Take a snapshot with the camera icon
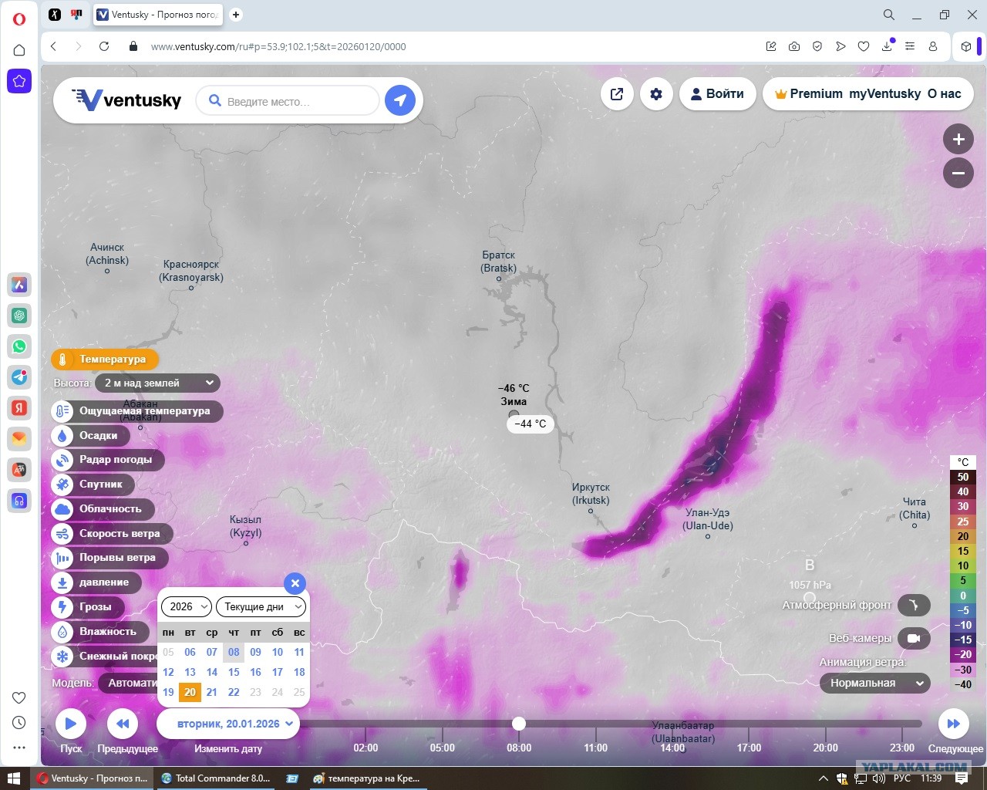Screen dimensions: 987x790 [794, 46]
